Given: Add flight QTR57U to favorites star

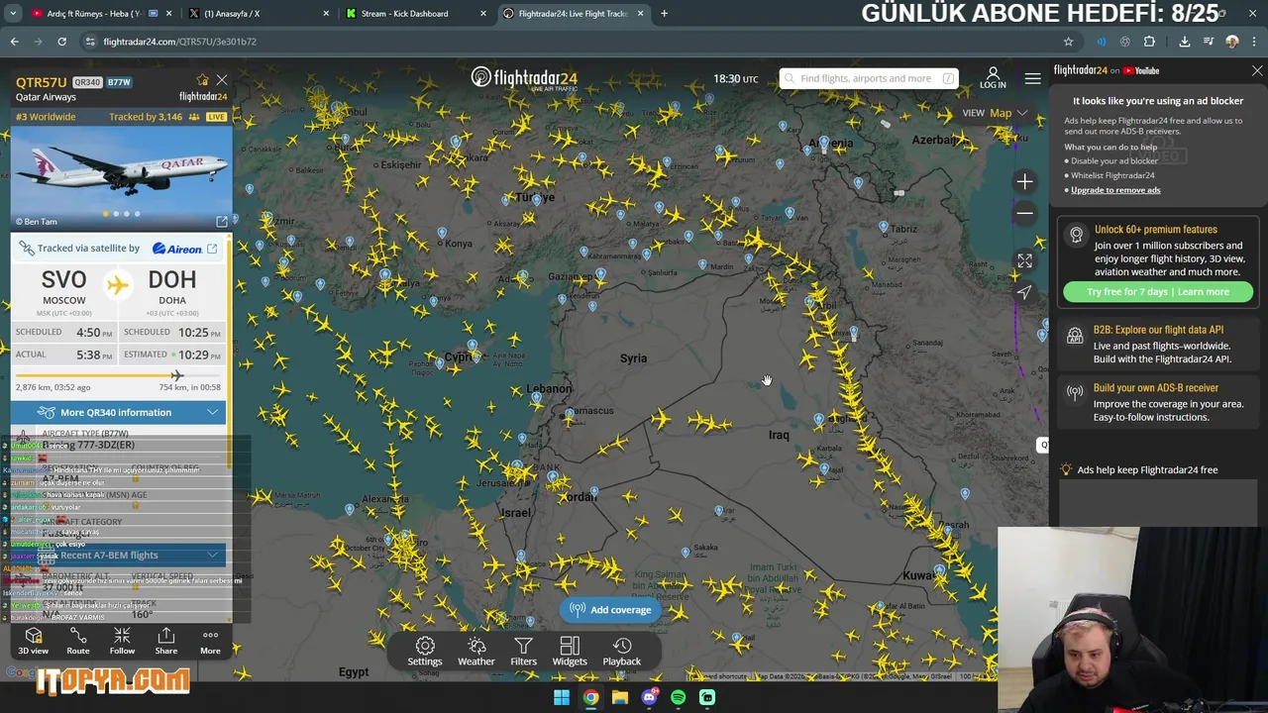Looking at the screenshot, I should point(203,79).
